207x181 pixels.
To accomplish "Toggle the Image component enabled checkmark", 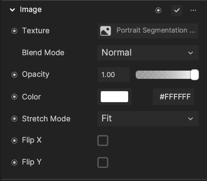I will (177, 10).
